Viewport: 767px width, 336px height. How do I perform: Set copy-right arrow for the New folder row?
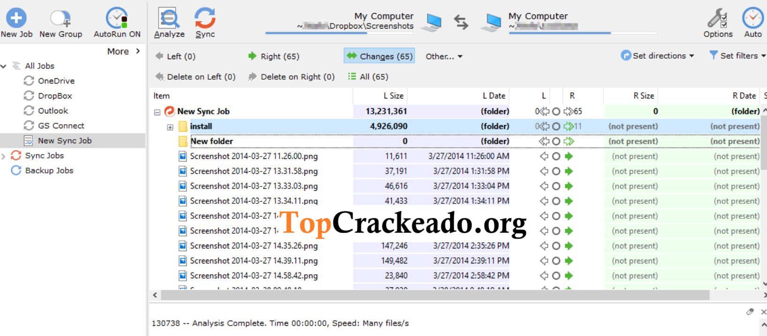[569, 142]
